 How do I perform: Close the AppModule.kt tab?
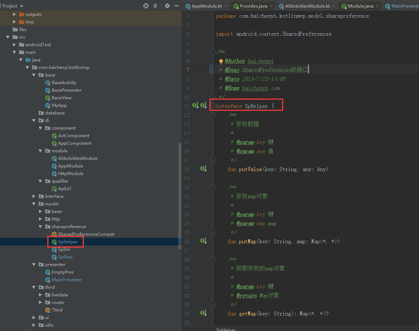tap(226, 6)
